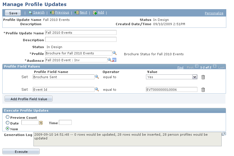
Task: Click the Add link in toolbar
Action: 101,12
